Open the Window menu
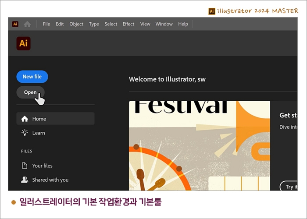Screen dimensions: 307x219 click(164, 24)
